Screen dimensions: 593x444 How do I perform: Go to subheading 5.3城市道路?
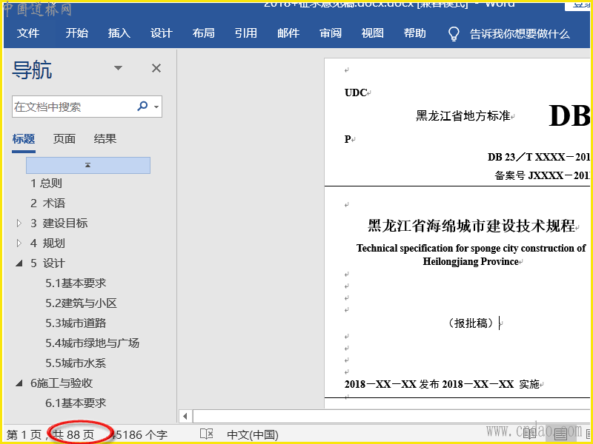click(x=76, y=323)
